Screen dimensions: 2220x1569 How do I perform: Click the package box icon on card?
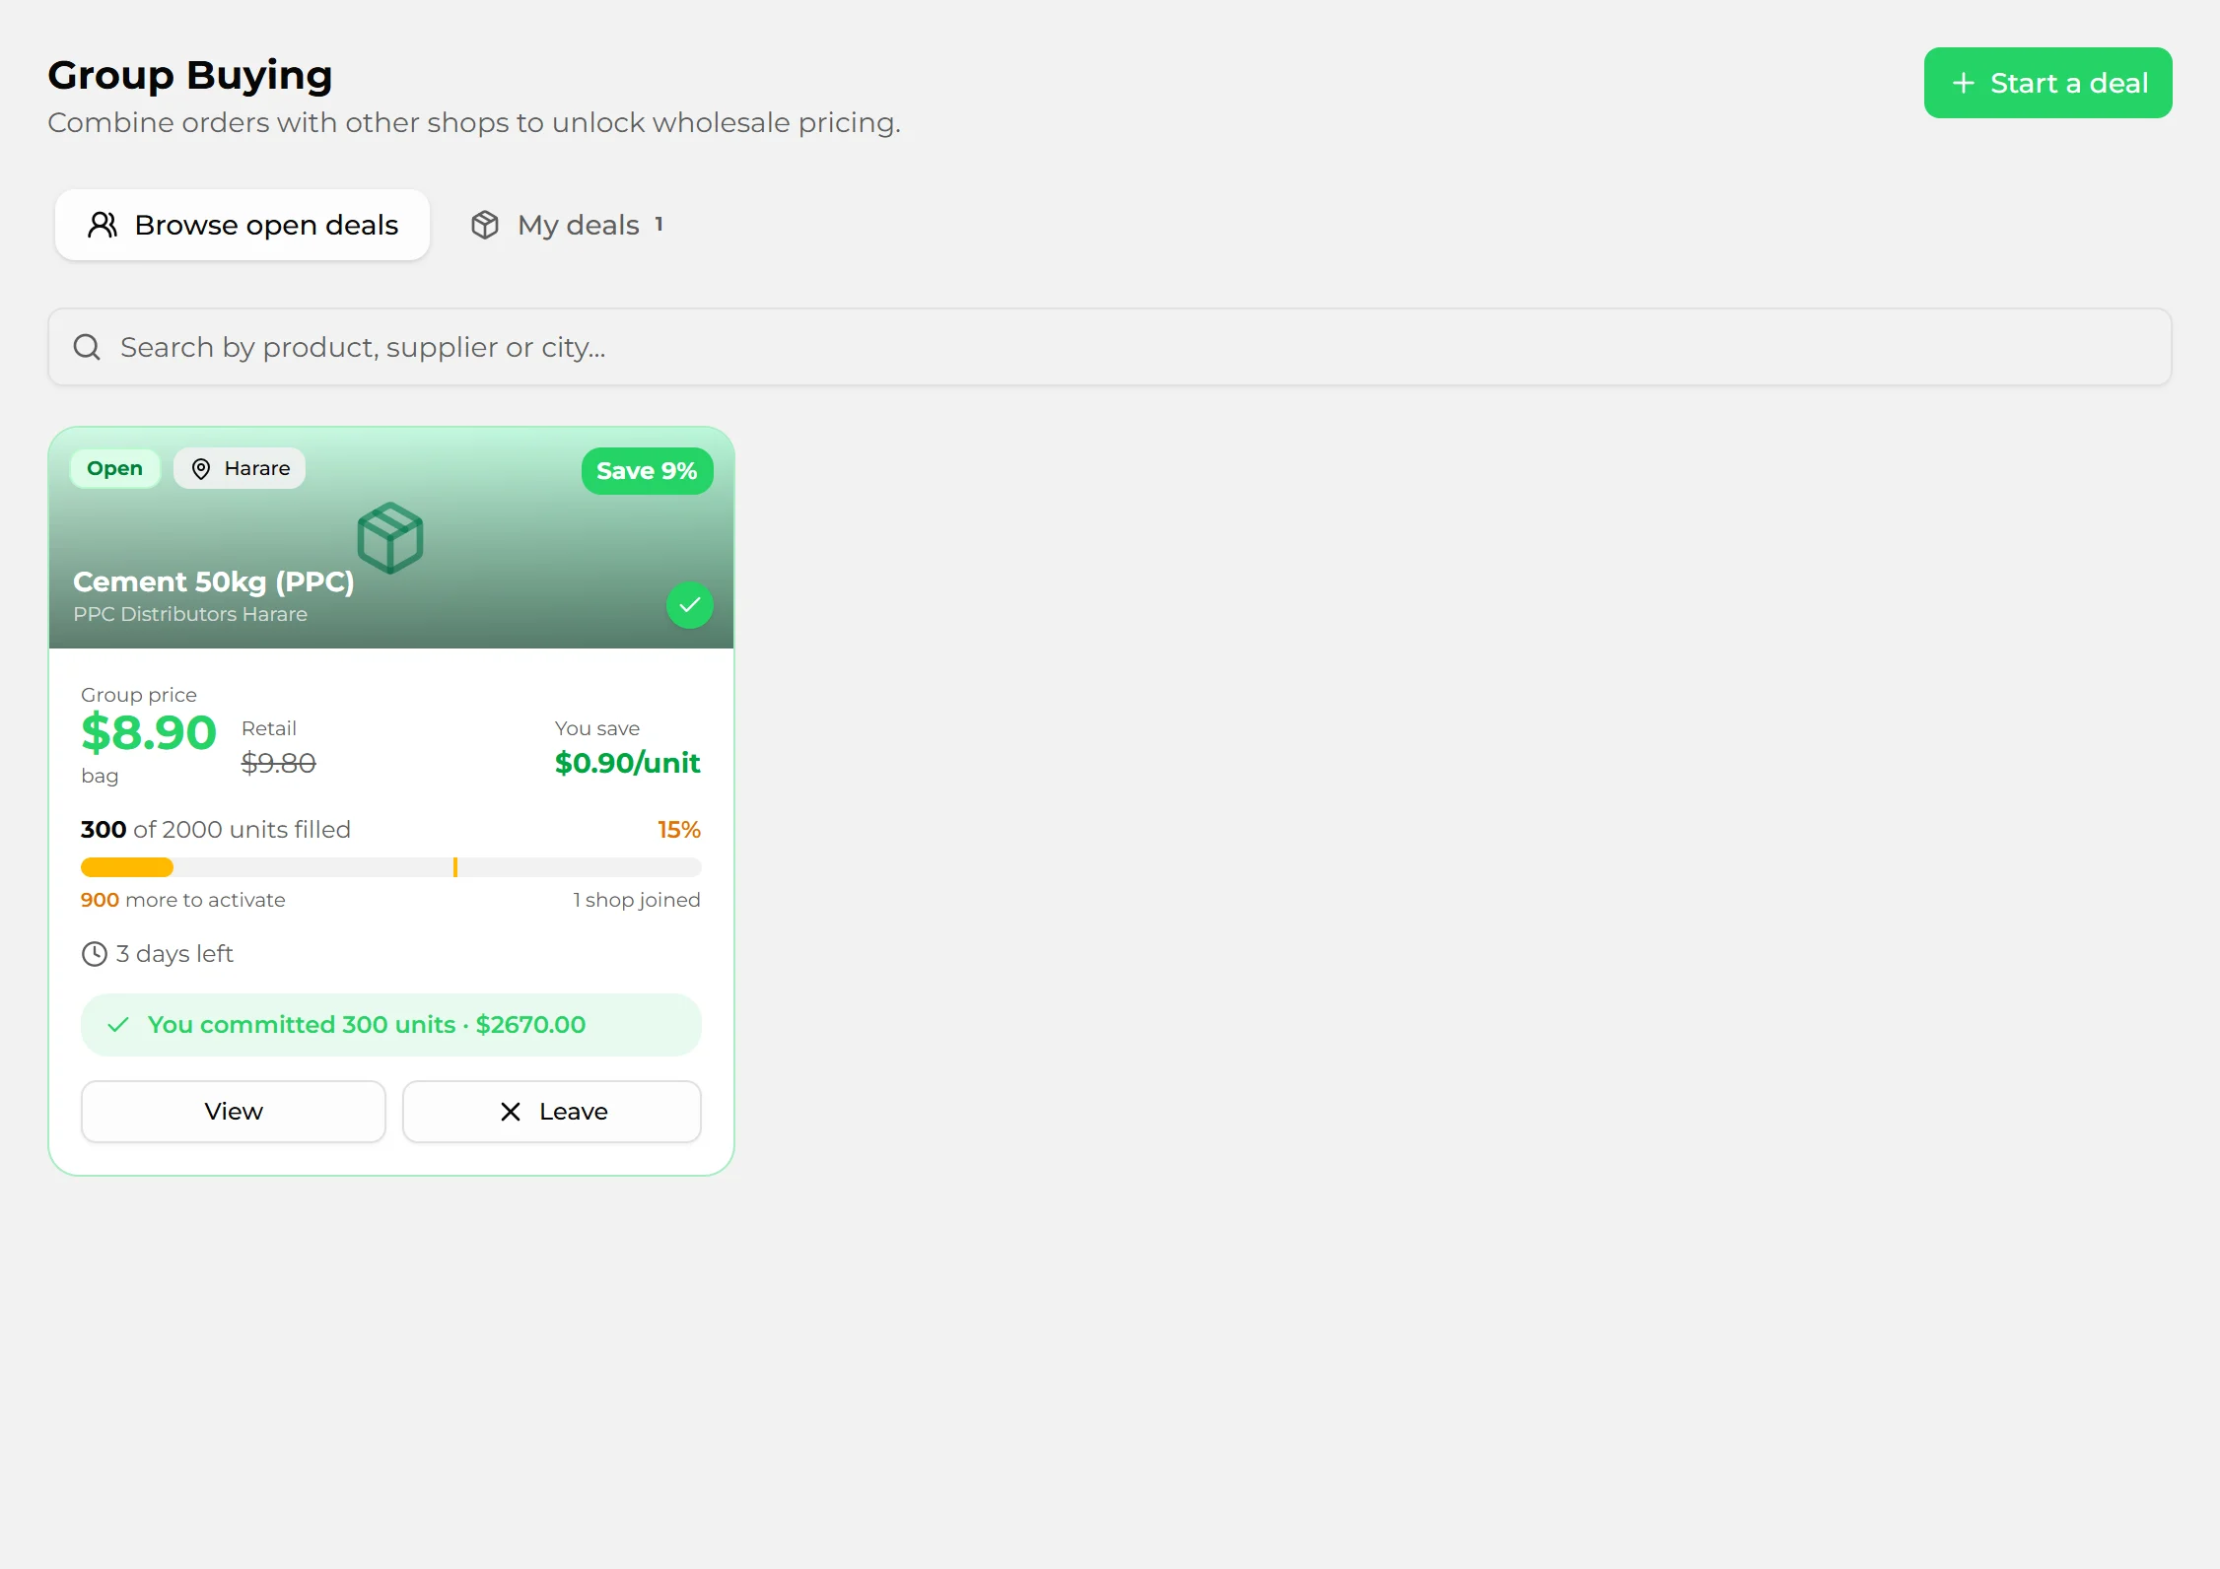(x=390, y=538)
